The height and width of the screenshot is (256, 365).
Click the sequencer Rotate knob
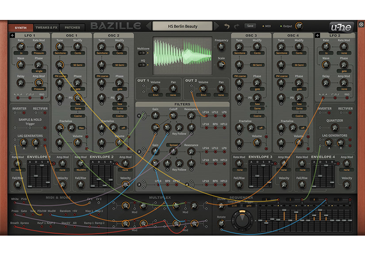(221, 224)
